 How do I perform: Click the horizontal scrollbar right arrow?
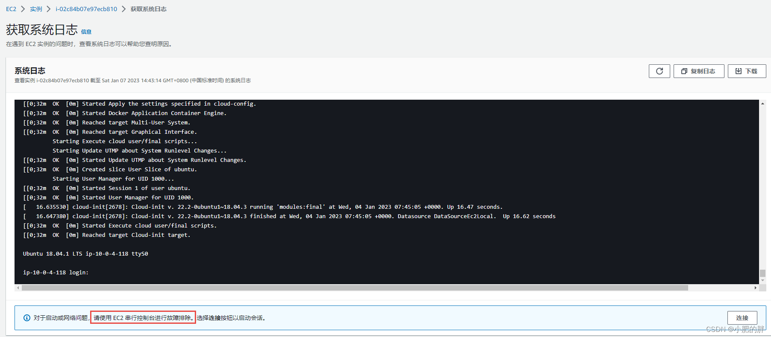(755, 288)
